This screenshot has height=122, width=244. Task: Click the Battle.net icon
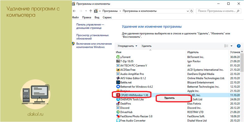(x=118, y=83)
